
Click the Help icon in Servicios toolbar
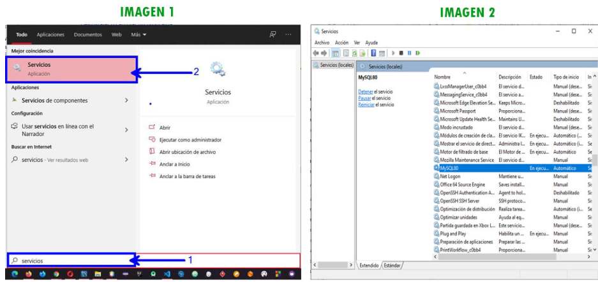[373, 53]
